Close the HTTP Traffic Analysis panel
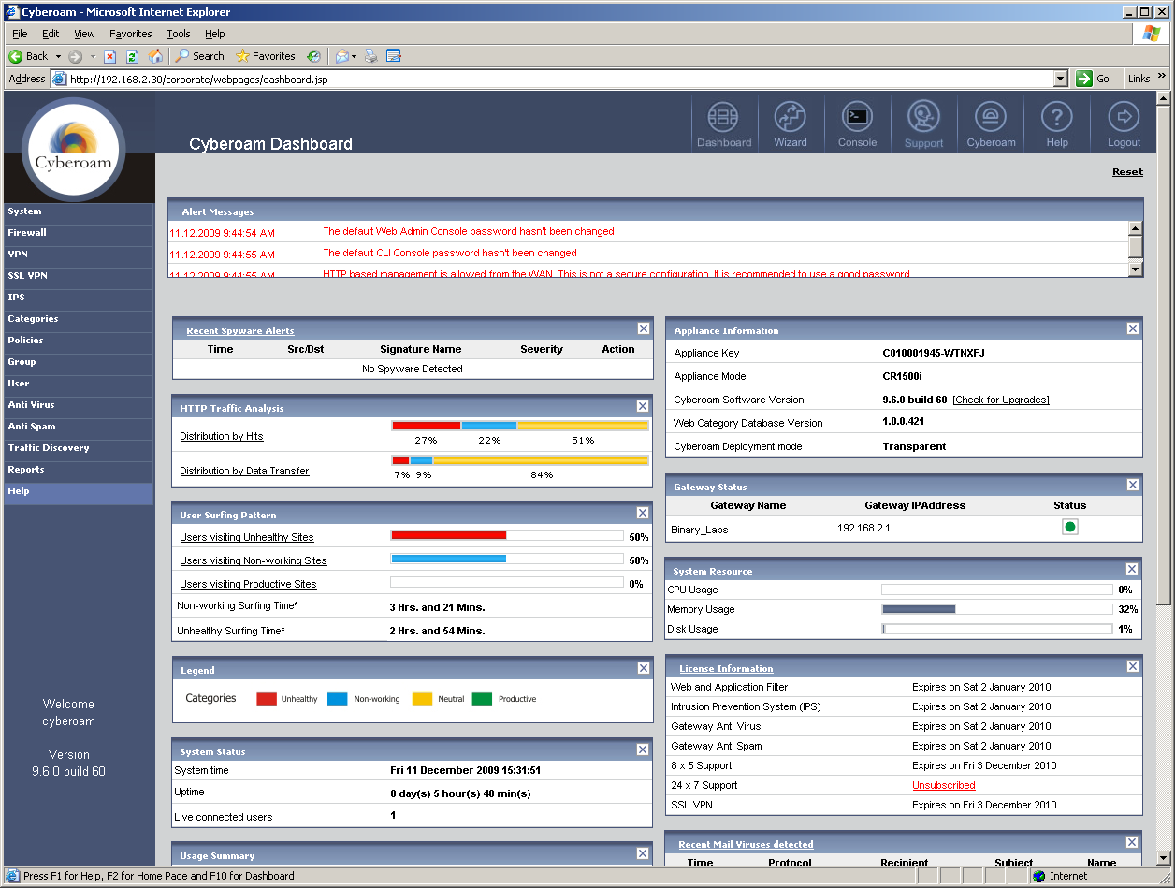The height and width of the screenshot is (888, 1175). [643, 406]
